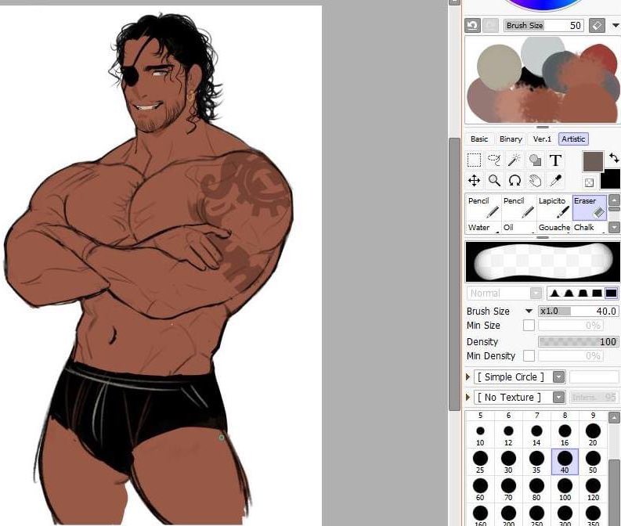621x526 pixels.
Task: Choose the Gouache brush
Action: (554, 227)
